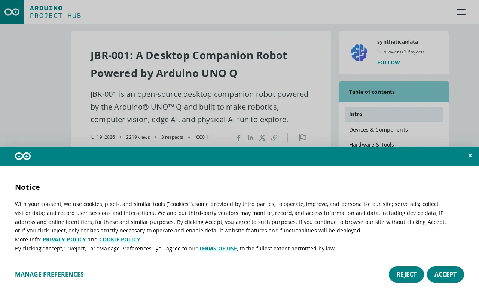Flag this project for review
479x299 pixels.
[x=303, y=138]
